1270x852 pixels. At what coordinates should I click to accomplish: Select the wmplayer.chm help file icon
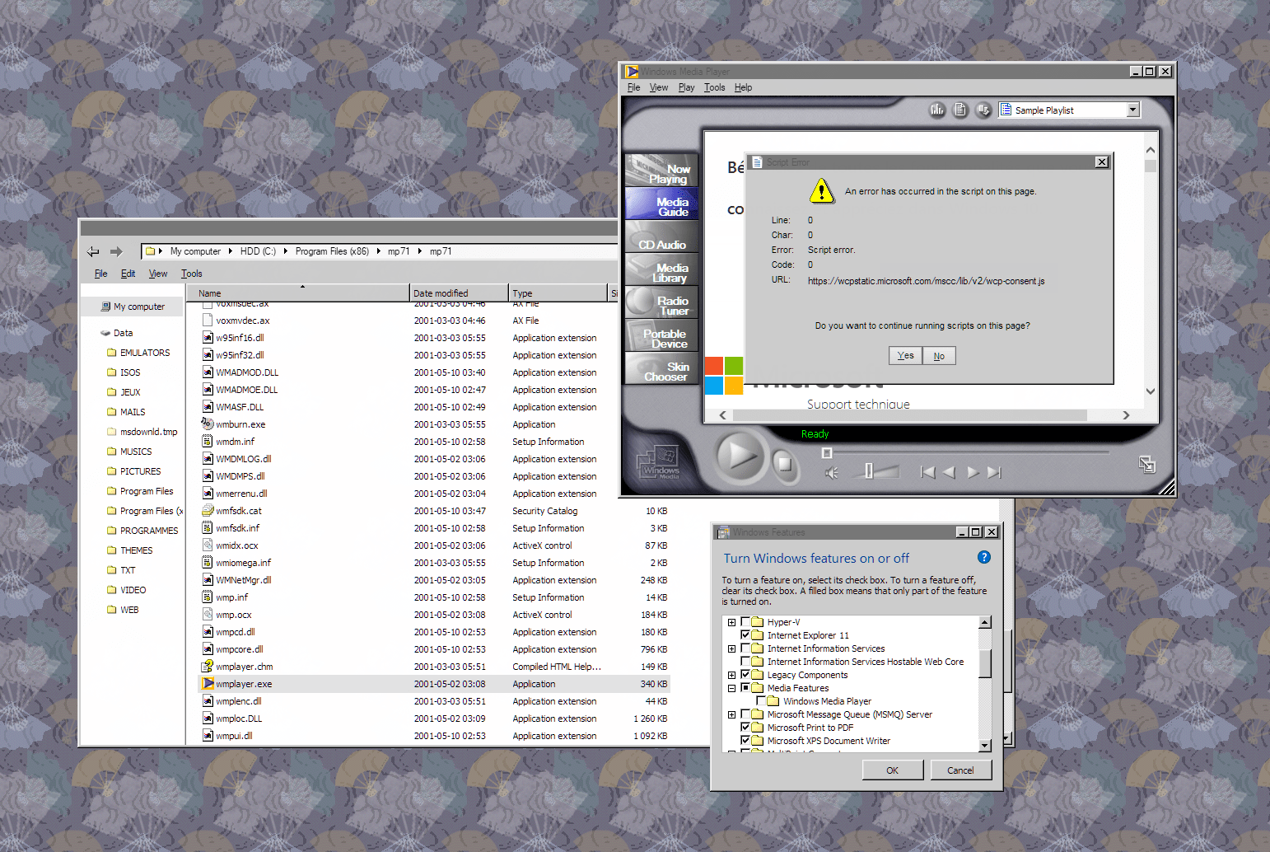[x=208, y=667]
